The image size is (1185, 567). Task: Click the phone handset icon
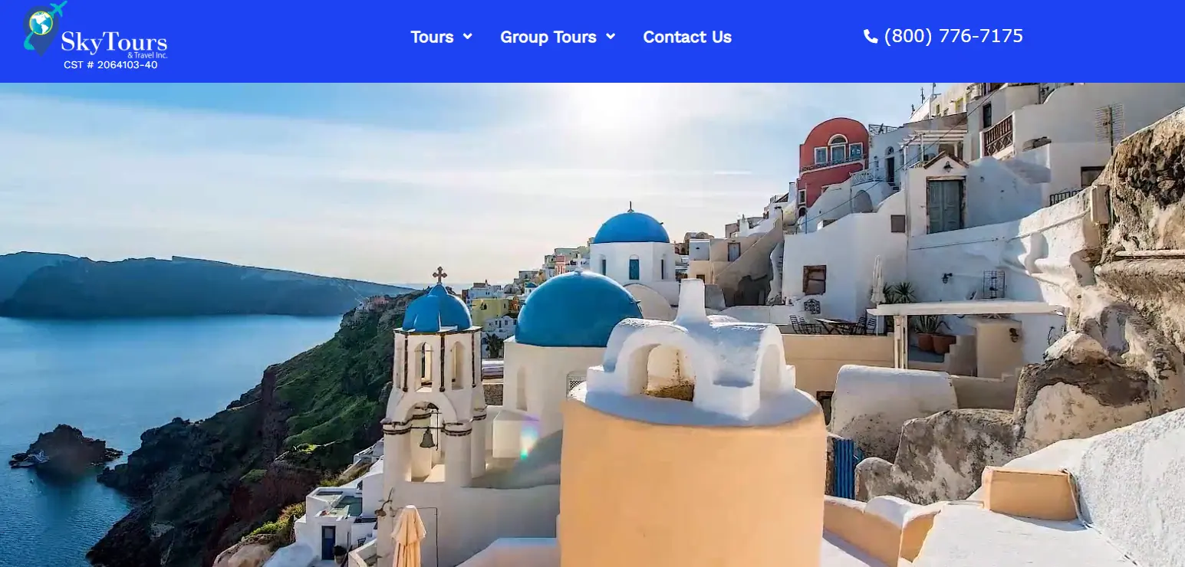click(x=871, y=36)
